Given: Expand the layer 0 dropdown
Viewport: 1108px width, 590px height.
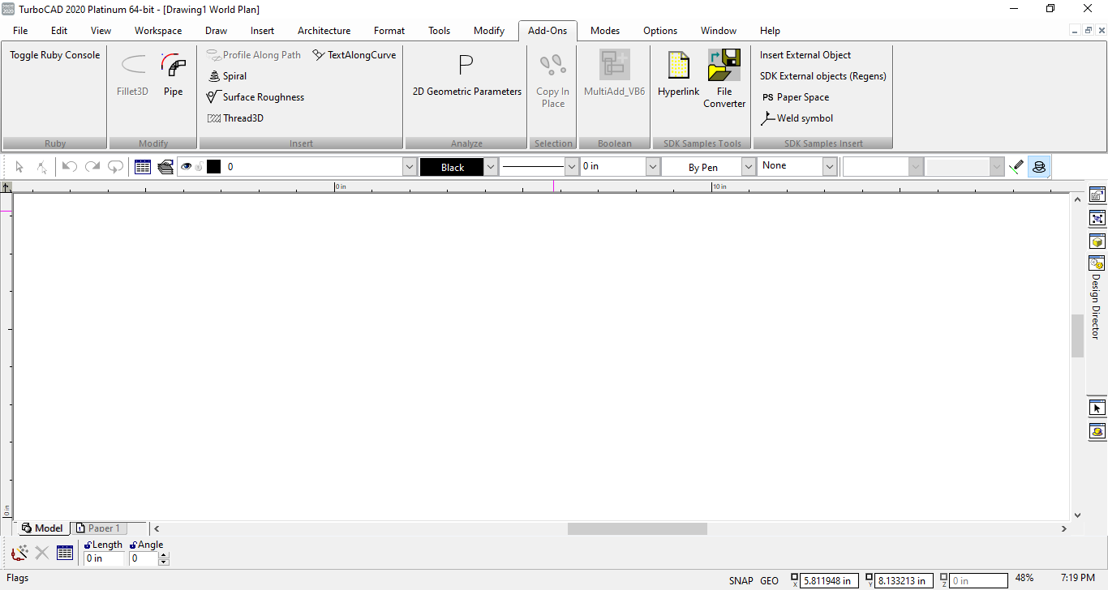Looking at the screenshot, I should pos(410,167).
